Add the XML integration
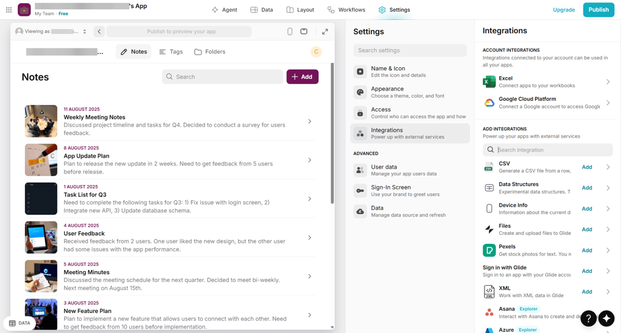Viewport: 621px width, 333px height. [587, 292]
